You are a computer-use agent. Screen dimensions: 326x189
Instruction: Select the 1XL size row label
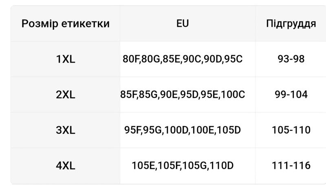point(66,59)
